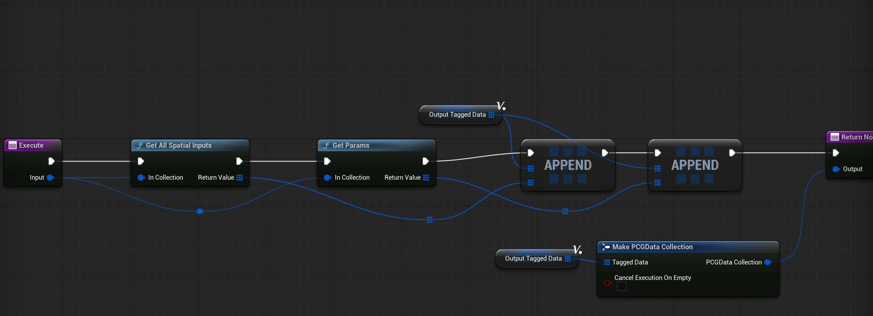Enable the Cancel Execution On Empty checkbox

click(x=621, y=287)
